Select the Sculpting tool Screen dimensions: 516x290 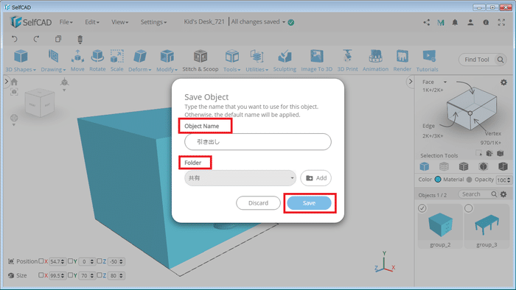coord(285,61)
